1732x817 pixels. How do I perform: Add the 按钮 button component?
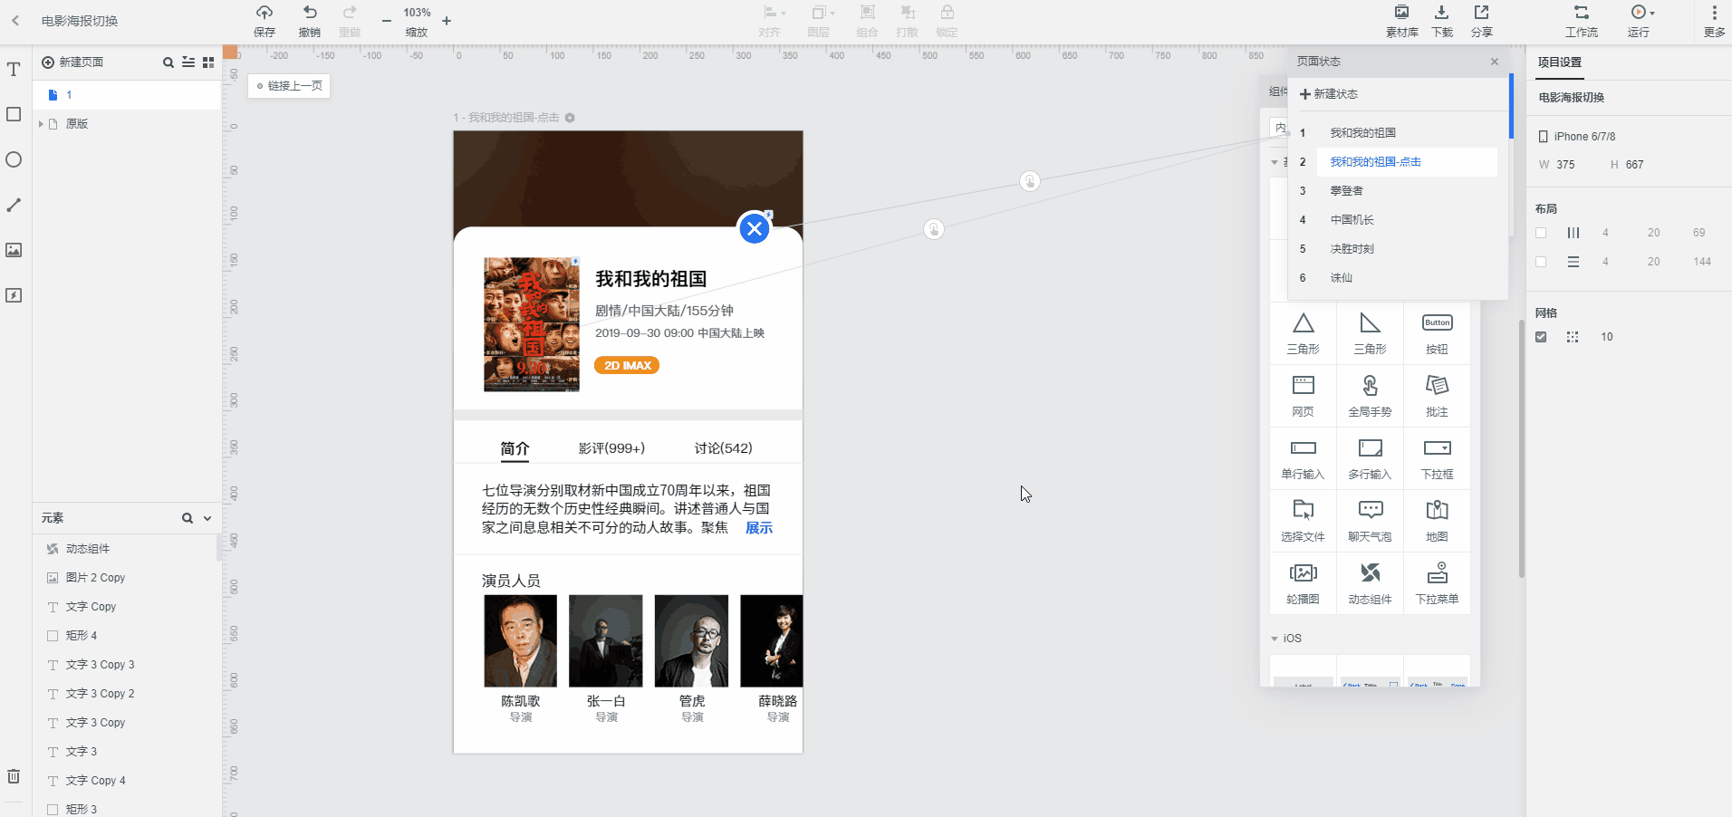point(1437,333)
